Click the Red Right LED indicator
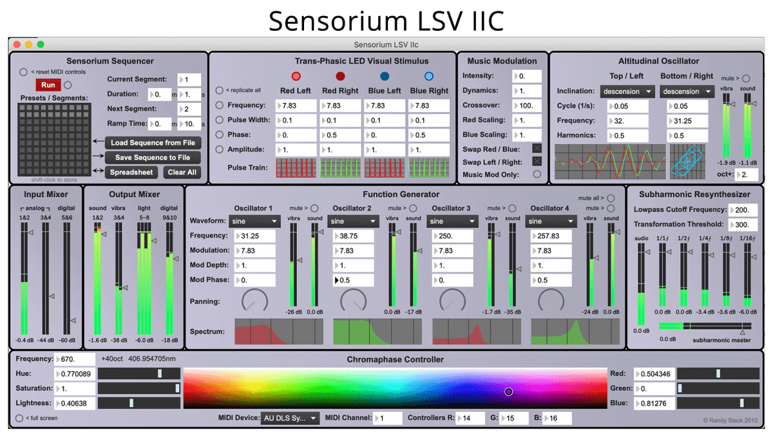The height and width of the screenshot is (441, 773). pos(340,77)
